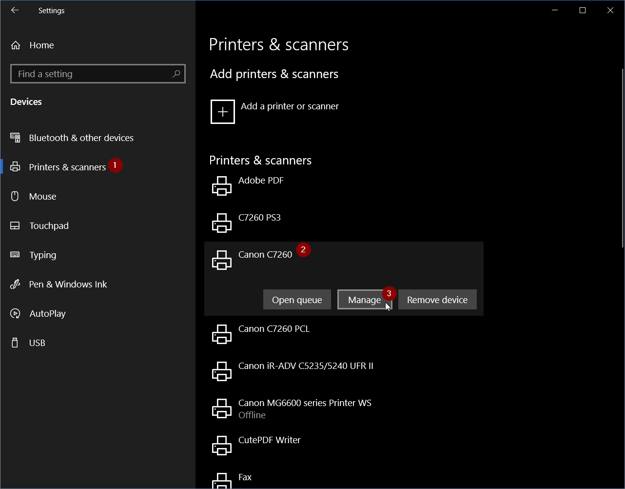Viewport: 625px width, 489px height.
Task: Select Canon MG6600 series Printer WS
Action: tap(305, 403)
